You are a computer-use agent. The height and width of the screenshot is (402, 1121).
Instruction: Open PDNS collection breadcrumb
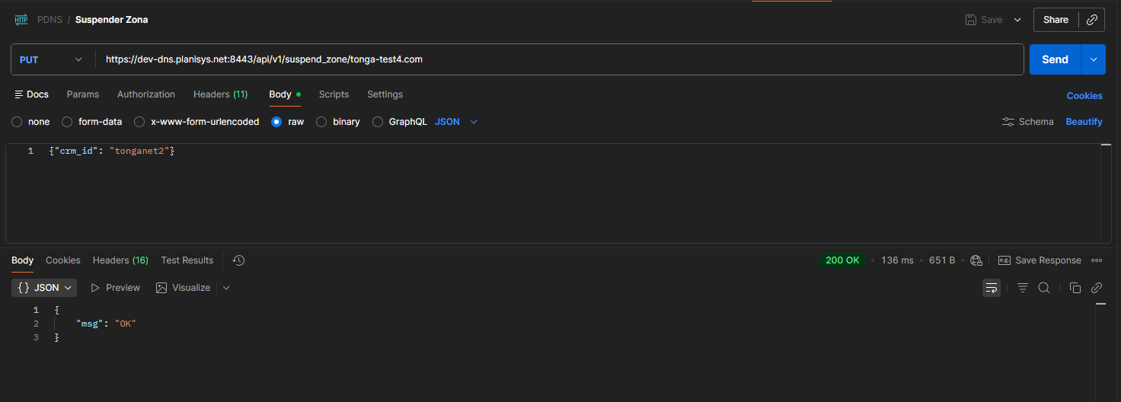(50, 20)
